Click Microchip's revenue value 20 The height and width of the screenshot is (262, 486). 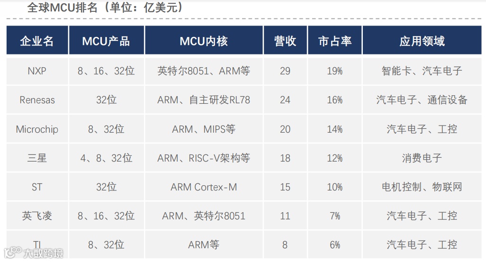click(285, 129)
